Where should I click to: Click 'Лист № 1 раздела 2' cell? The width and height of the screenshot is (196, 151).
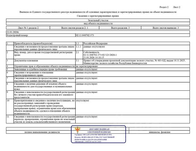tap(28, 28)
